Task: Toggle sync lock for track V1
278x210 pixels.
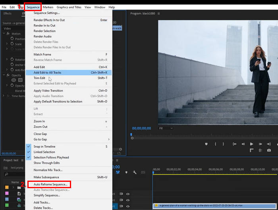Action: pos(121,206)
